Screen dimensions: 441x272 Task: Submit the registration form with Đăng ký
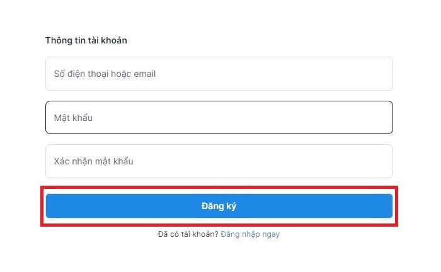point(219,206)
